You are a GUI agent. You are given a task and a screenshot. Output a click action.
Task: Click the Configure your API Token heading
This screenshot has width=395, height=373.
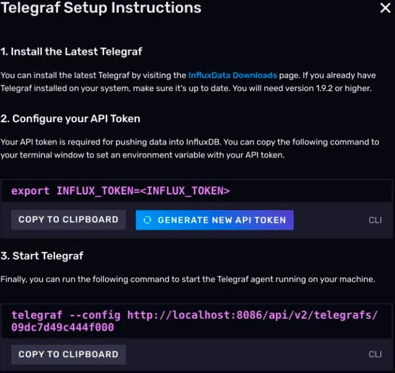click(x=71, y=118)
